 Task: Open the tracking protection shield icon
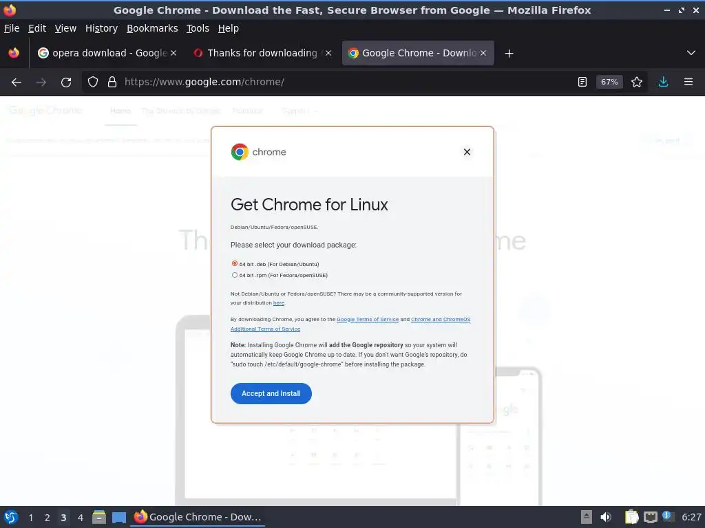point(93,82)
